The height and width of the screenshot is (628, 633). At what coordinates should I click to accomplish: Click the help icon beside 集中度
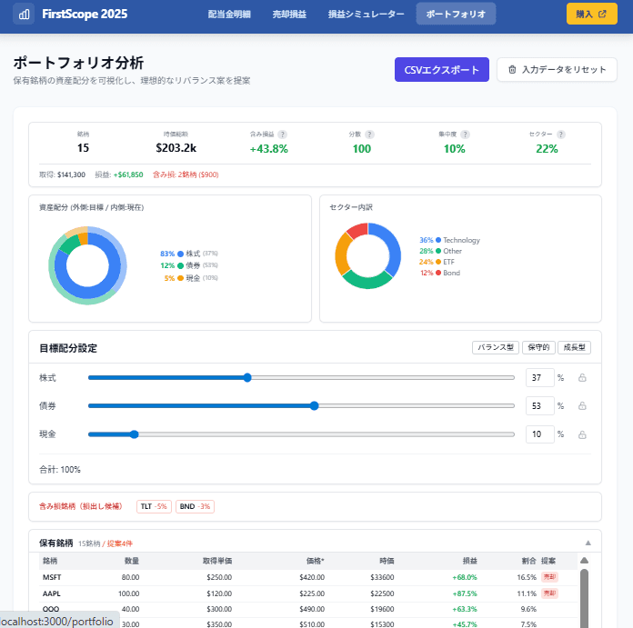[x=465, y=135]
